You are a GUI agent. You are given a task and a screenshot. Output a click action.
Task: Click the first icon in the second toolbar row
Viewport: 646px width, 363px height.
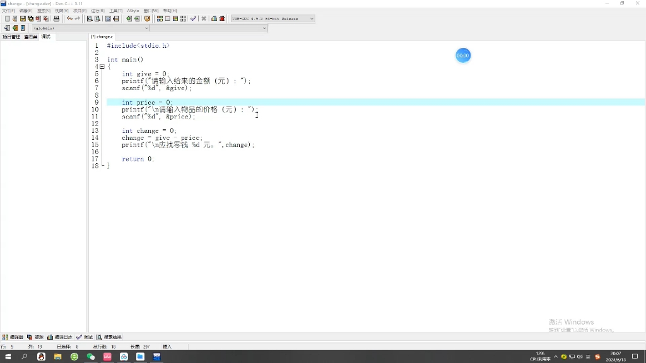(x=7, y=28)
